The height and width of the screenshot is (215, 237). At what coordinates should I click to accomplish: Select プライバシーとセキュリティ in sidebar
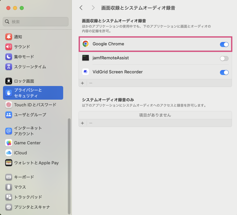click(33, 93)
